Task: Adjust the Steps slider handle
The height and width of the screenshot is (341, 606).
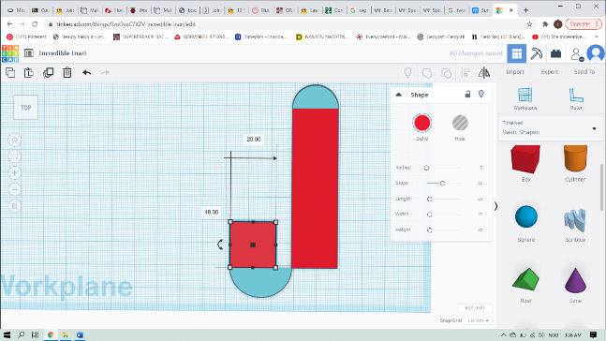Action: coord(442,184)
